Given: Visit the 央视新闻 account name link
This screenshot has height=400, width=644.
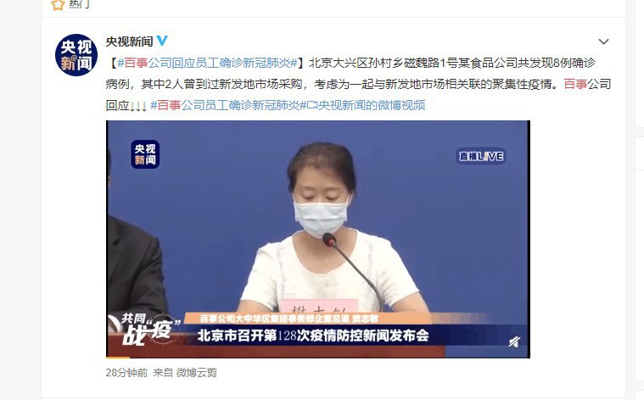Looking at the screenshot, I should (129, 42).
